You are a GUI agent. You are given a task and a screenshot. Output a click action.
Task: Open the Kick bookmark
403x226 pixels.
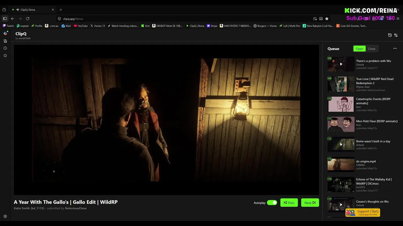[x=145, y=26]
